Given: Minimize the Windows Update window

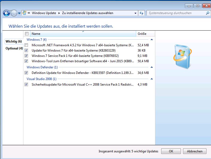Looking at the screenshot, I should 189,6.
